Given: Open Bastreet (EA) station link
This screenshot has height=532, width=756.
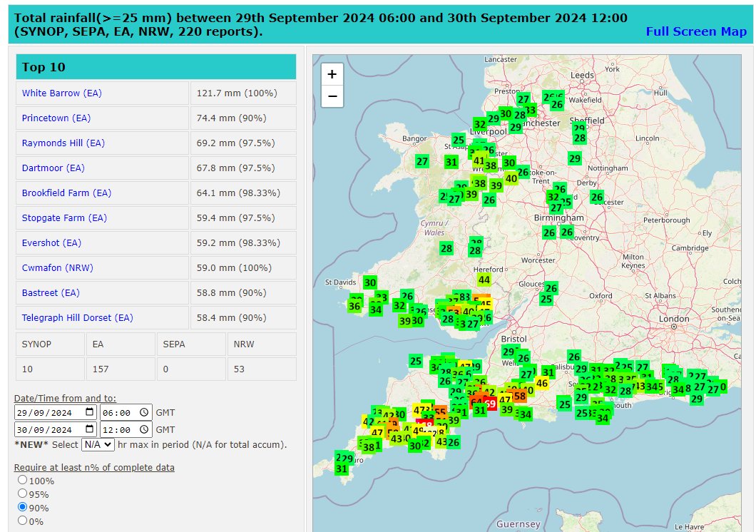Looking at the screenshot, I should click(x=51, y=293).
